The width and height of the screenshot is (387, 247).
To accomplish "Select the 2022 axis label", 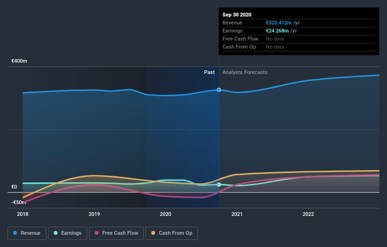I will coord(308,214).
